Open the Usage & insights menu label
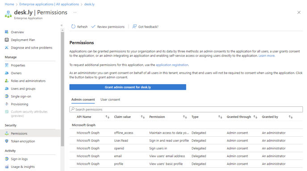The width and height of the screenshot is (307, 171). [23, 167]
